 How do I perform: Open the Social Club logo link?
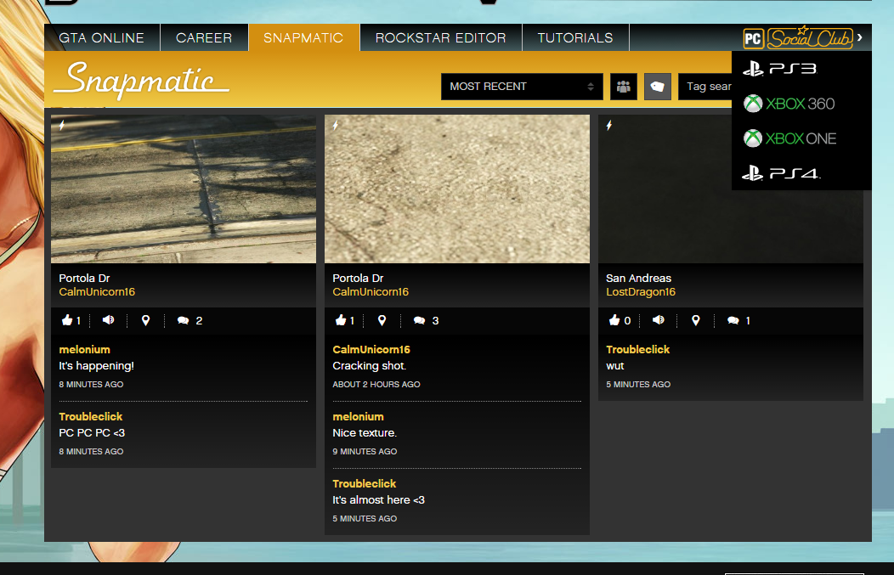[x=810, y=37]
